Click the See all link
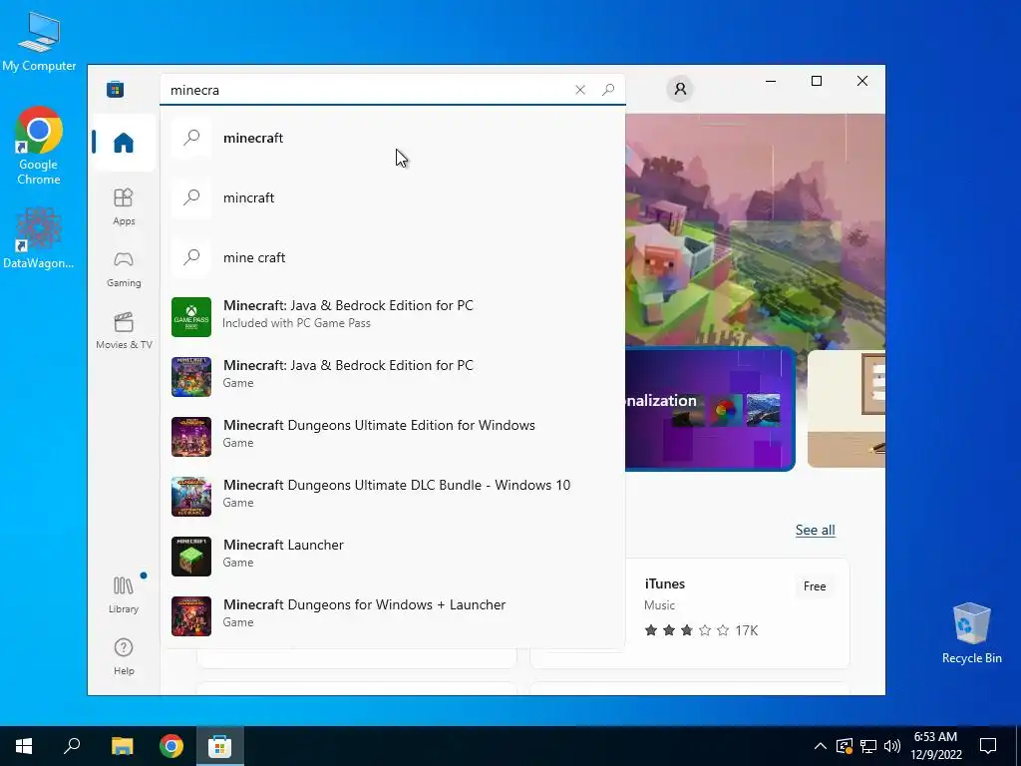1021x766 pixels. (x=815, y=530)
